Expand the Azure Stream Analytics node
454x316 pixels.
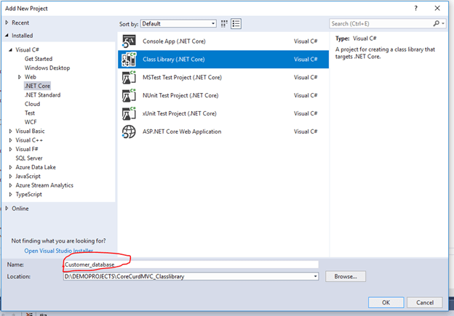pyautogui.click(x=10, y=185)
